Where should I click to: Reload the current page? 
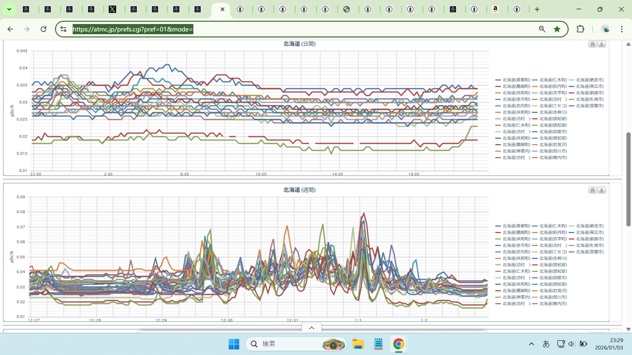(x=44, y=29)
